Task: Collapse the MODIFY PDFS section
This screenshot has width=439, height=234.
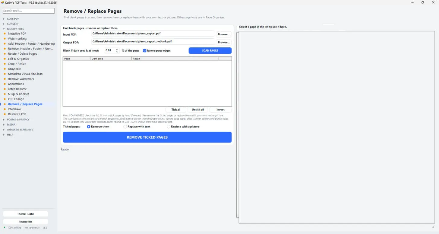Action: click(15, 29)
